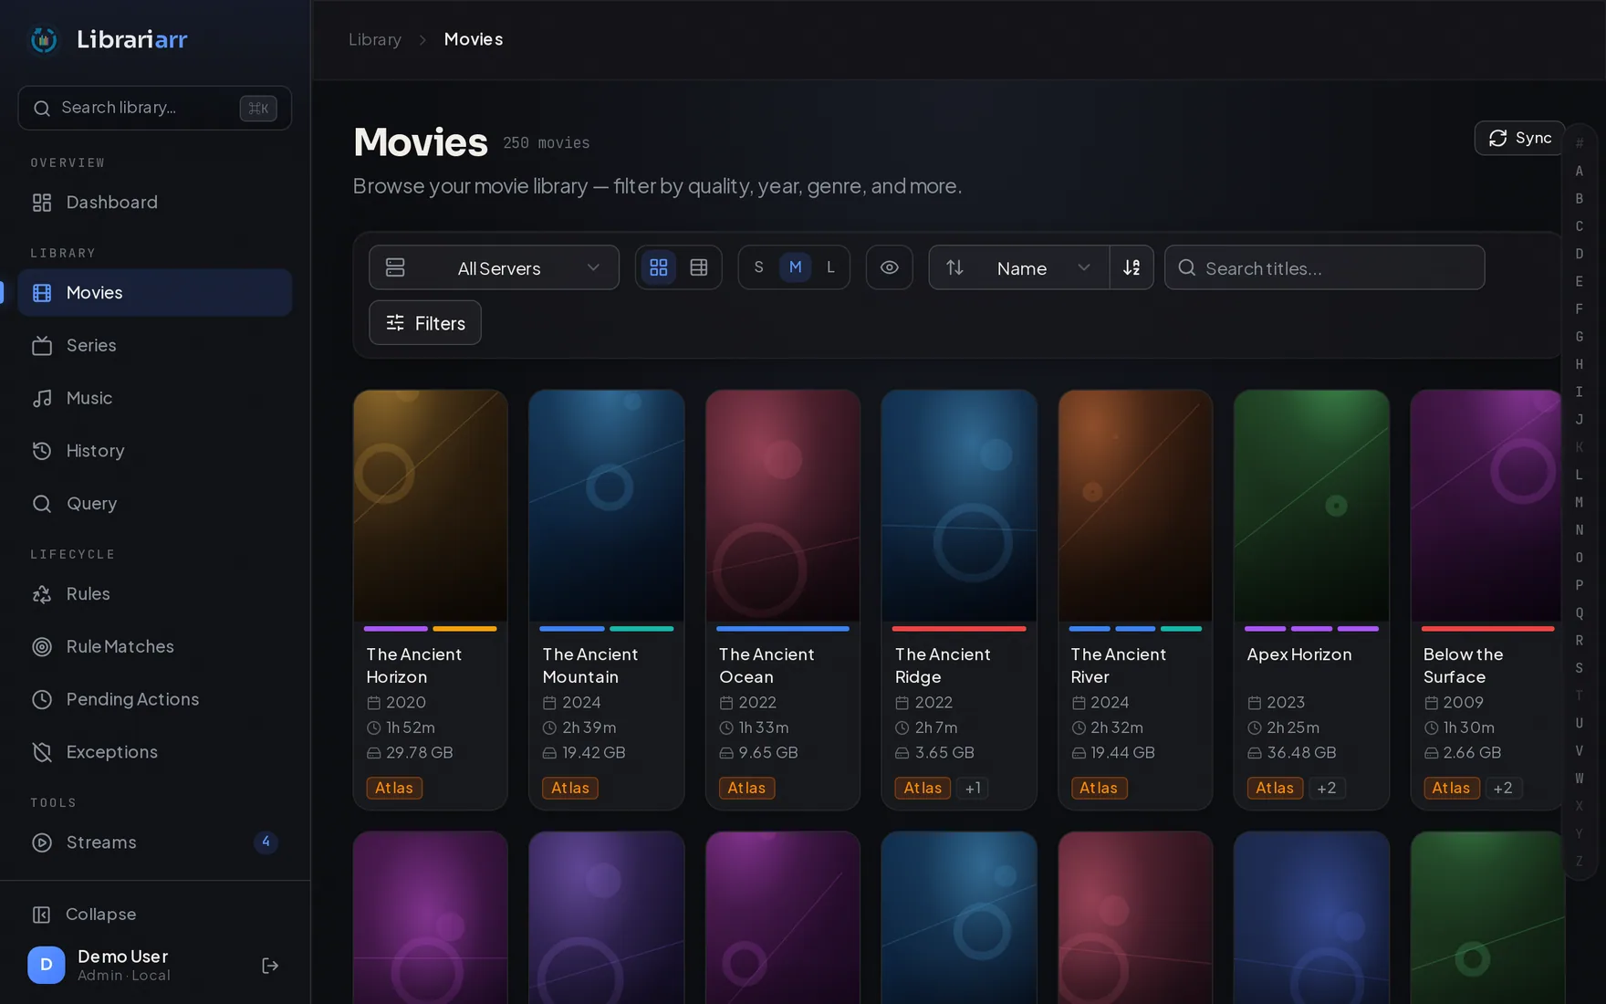
Task: Click the Librariarr logo icon
Action: [44, 39]
